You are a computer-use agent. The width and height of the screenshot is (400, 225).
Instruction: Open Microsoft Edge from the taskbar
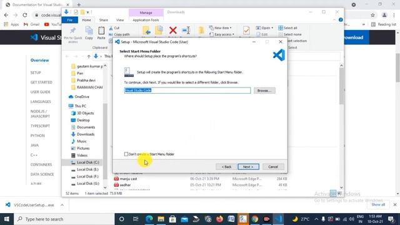pyautogui.click(x=149, y=219)
